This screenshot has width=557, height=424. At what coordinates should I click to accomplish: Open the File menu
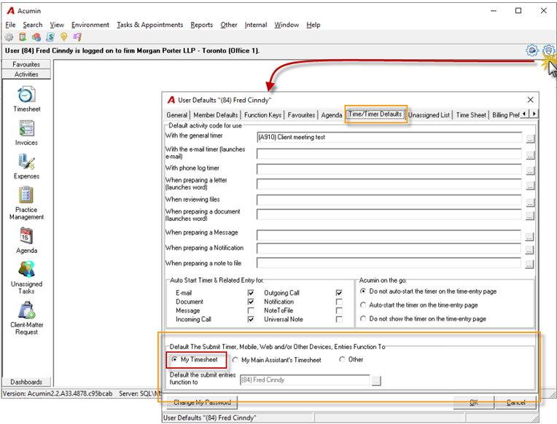click(10, 25)
